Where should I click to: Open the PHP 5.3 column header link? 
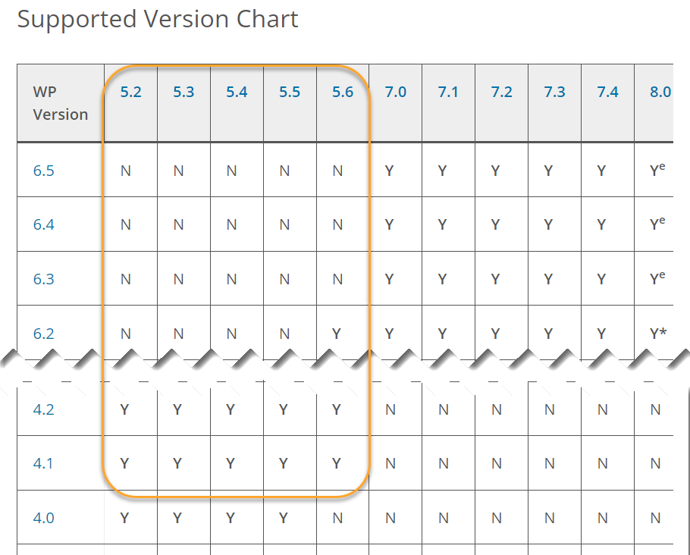click(x=183, y=92)
